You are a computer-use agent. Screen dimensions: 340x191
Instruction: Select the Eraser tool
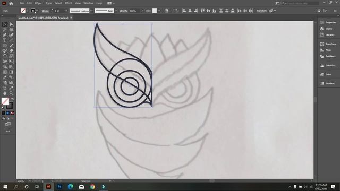point(11,51)
